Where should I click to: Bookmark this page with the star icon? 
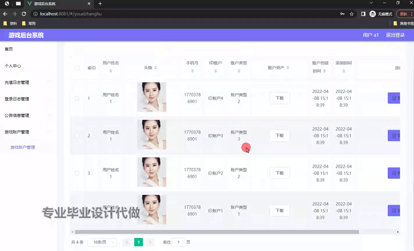(x=352, y=14)
